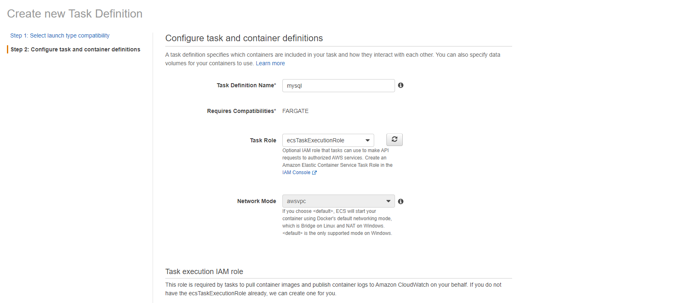The width and height of the screenshot is (679, 303).
Task: Follow the IAM Console link
Action: click(x=296, y=172)
